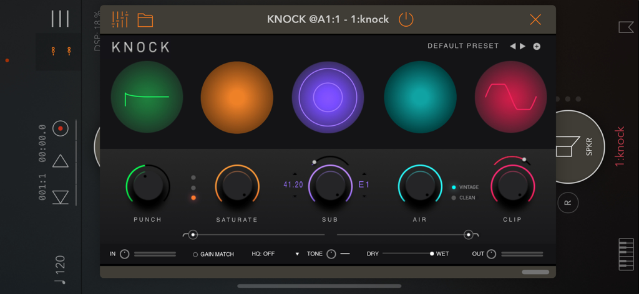The image size is (639, 294).
Task: Click the OUT gain knob
Action: 492,254
